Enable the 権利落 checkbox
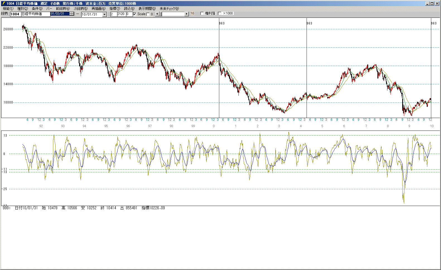The height and width of the screenshot is (270, 441). [202, 13]
